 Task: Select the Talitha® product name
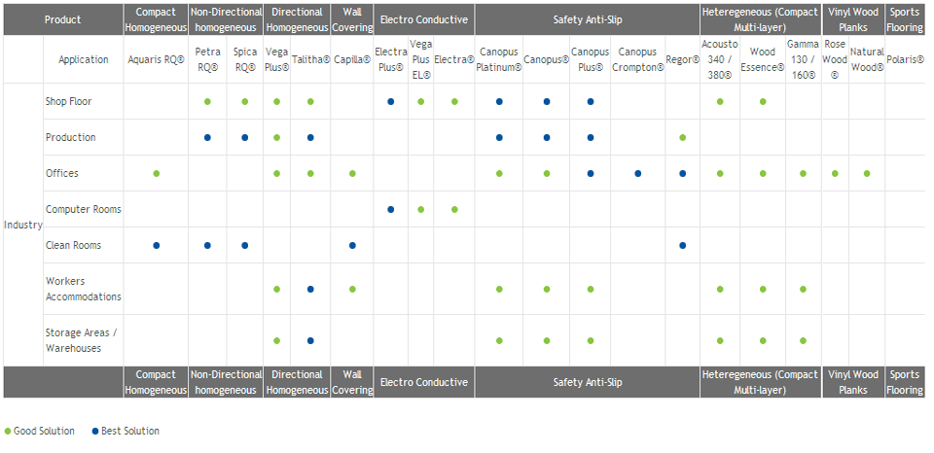point(310,59)
